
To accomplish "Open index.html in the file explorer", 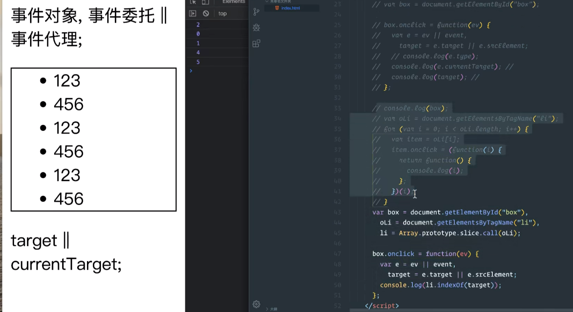I will coord(290,8).
